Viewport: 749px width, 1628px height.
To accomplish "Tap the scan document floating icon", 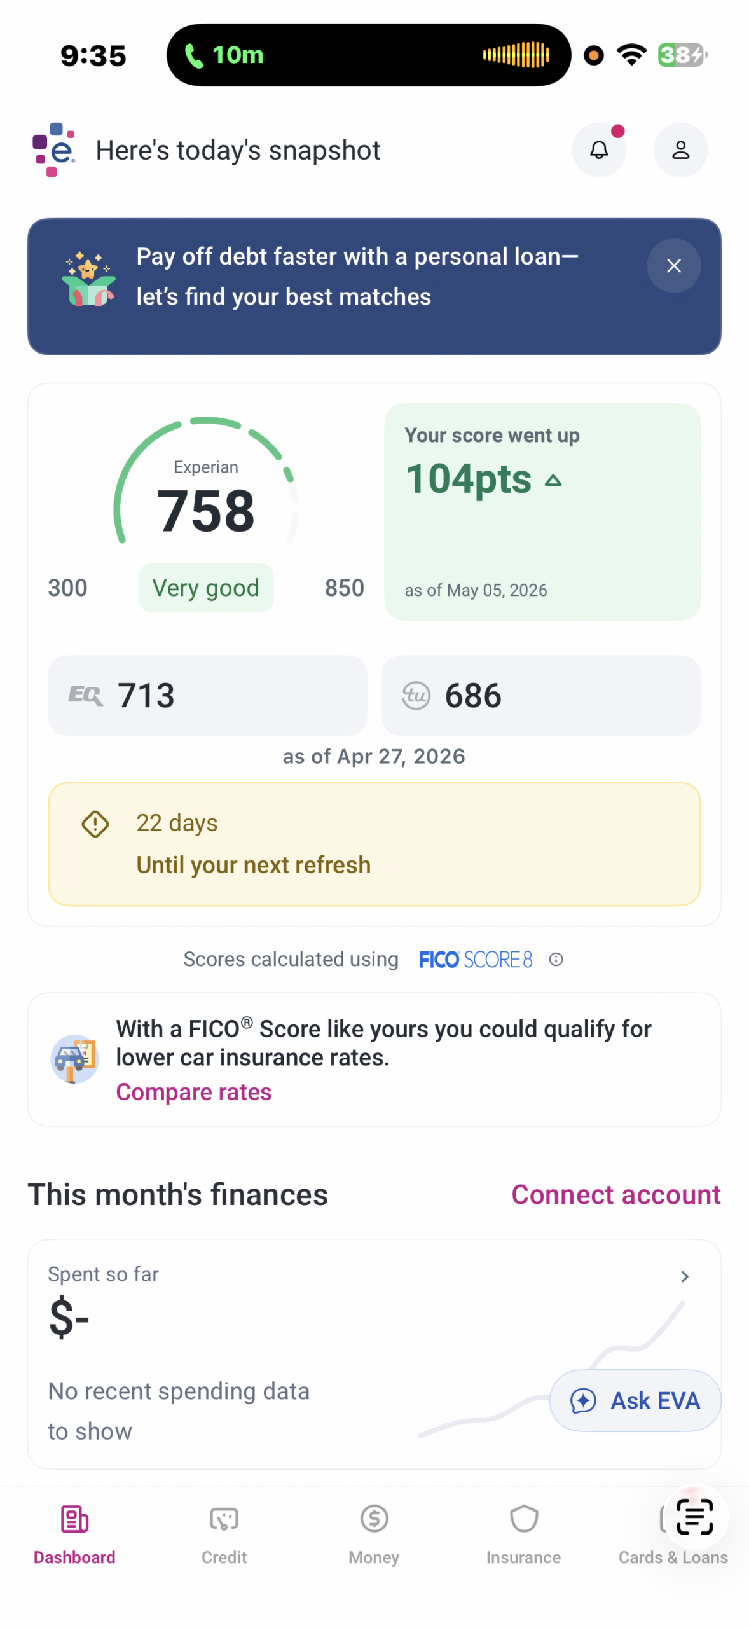I will (694, 1517).
